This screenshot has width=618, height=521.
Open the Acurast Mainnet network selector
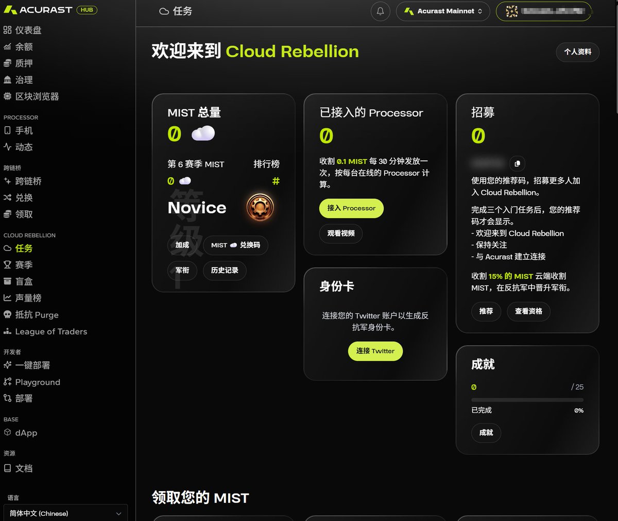(x=443, y=11)
